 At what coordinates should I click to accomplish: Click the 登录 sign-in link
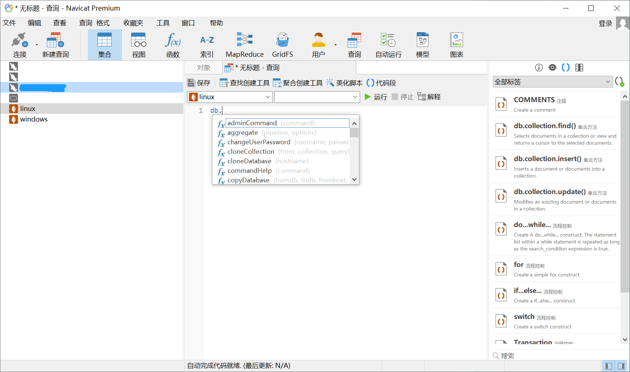click(x=605, y=23)
